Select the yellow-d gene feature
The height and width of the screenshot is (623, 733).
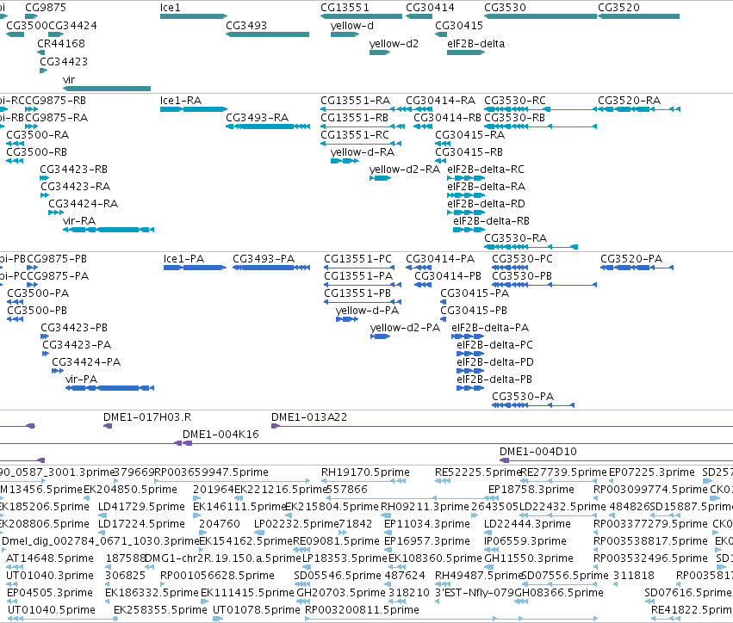coord(345,34)
